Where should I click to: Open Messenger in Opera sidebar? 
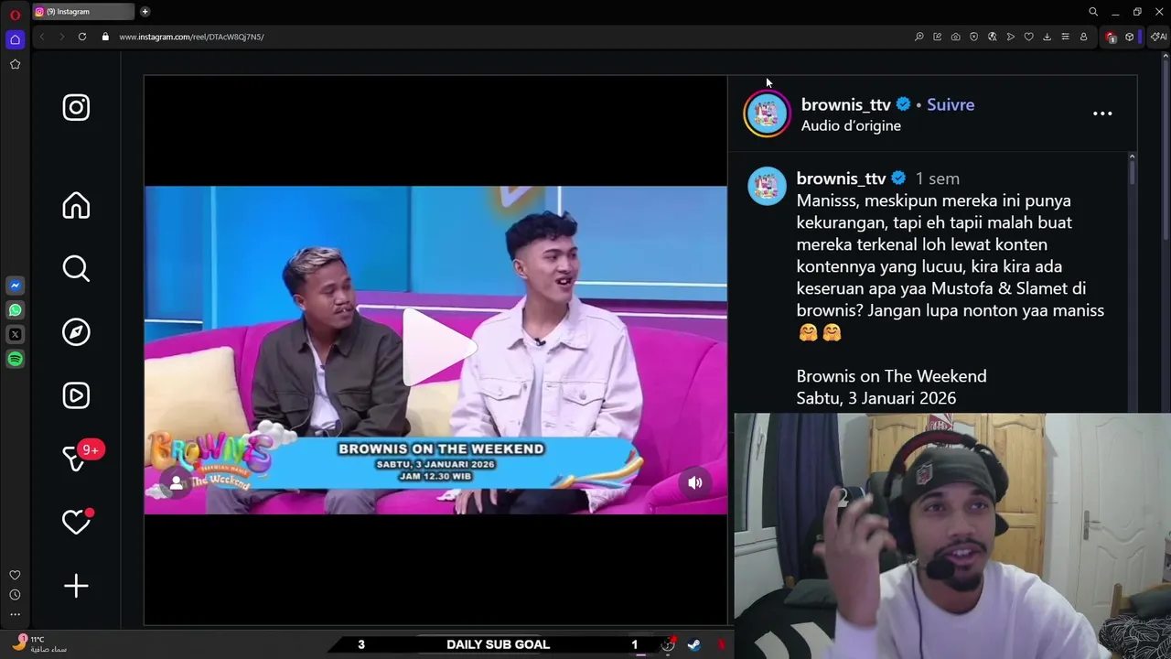15,286
